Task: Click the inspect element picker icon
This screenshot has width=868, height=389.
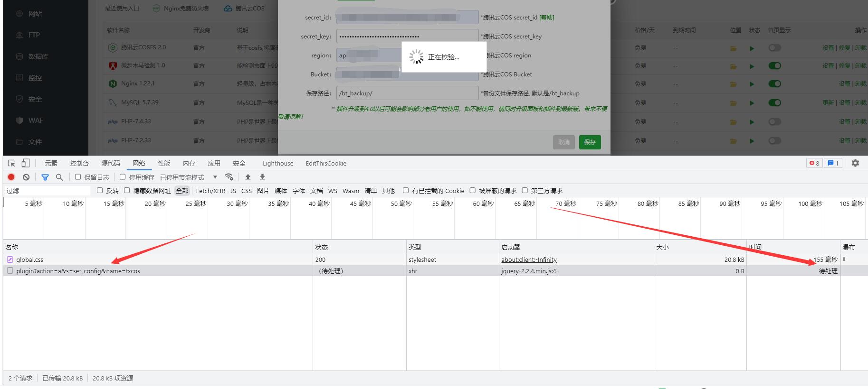Action: click(11, 163)
